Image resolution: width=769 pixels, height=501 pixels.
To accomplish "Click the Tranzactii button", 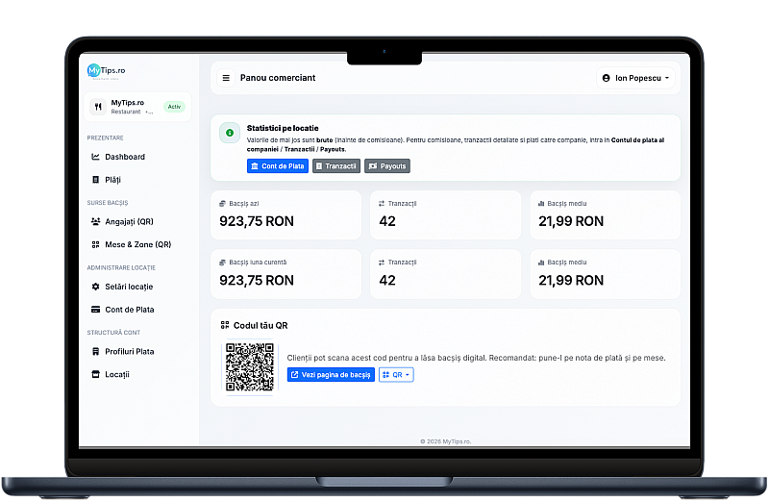I will tap(336, 165).
